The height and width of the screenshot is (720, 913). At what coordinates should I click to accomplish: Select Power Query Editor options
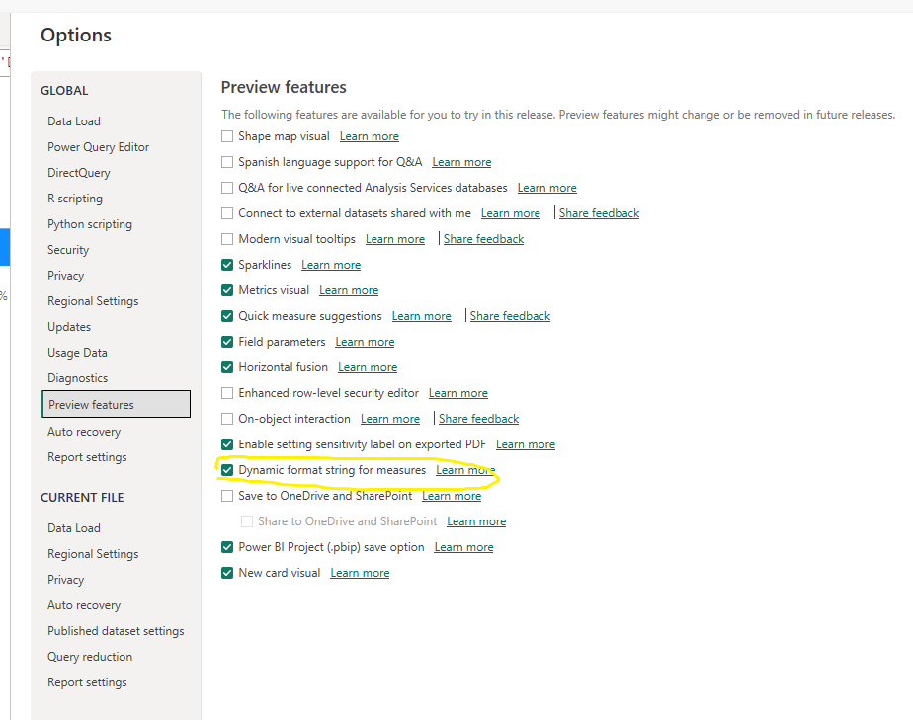tap(99, 147)
